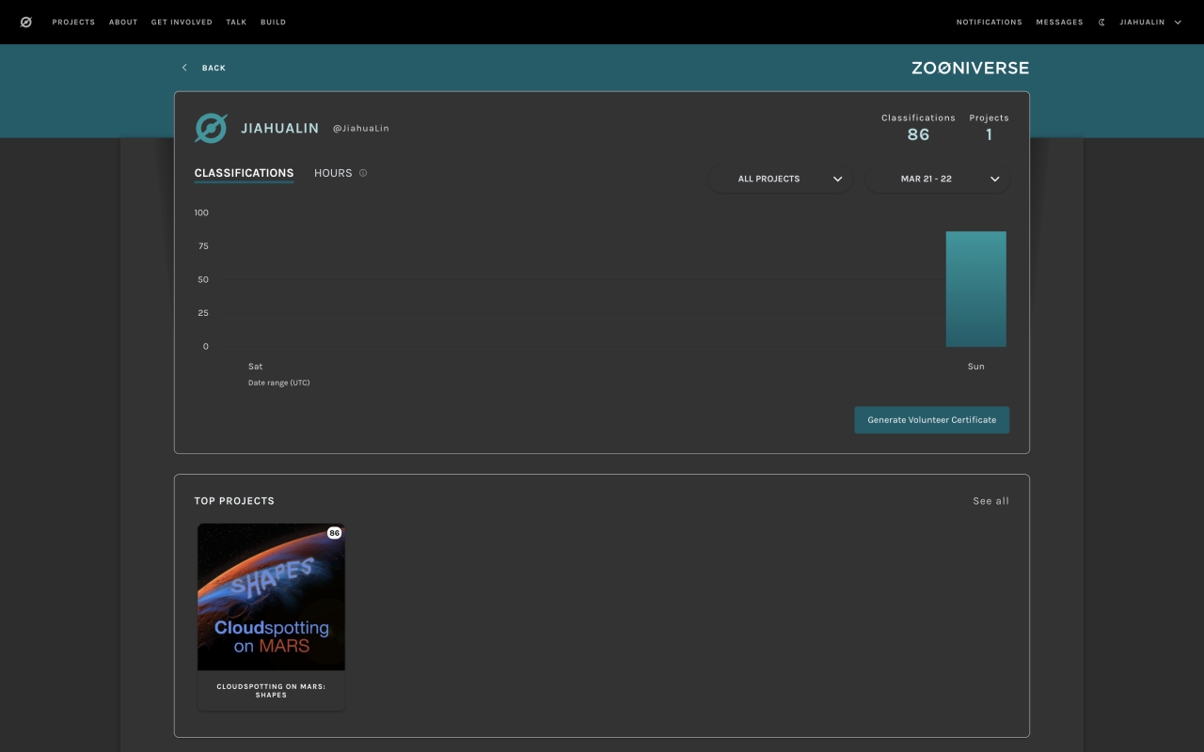Screen dimensions: 1204x752
Task: Open the All Projects dropdown
Action: click(781, 179)
